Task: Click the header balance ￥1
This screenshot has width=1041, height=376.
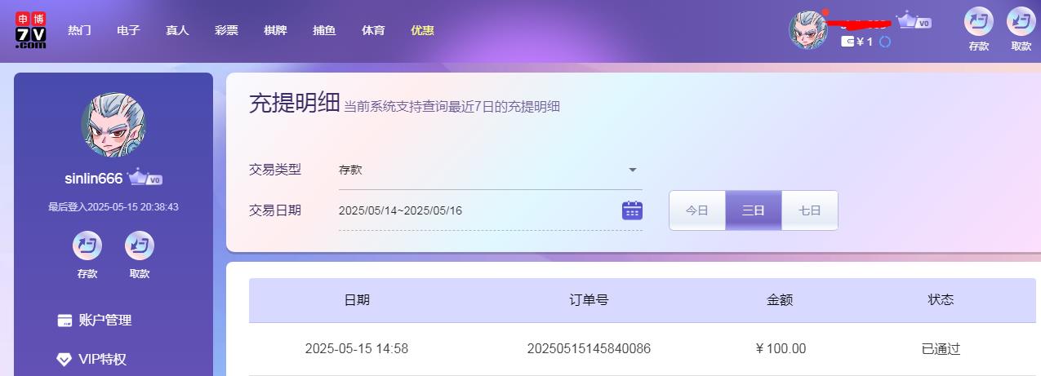Action: (x=865, y=42)
